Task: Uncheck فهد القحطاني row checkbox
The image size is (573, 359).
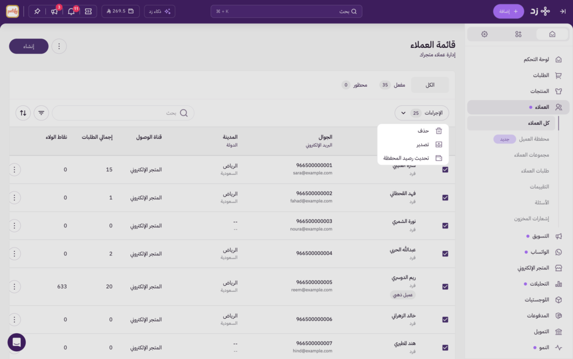Action: pos(445,198)
